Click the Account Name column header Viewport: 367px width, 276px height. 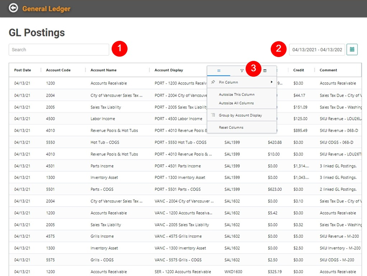[x=104, y=70]
